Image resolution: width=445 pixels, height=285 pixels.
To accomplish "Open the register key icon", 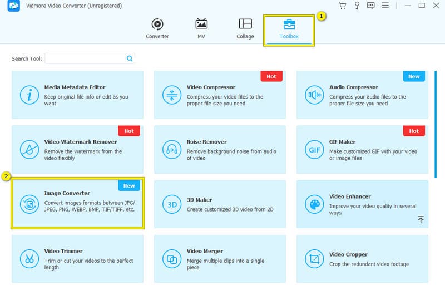I will (357, 6).
